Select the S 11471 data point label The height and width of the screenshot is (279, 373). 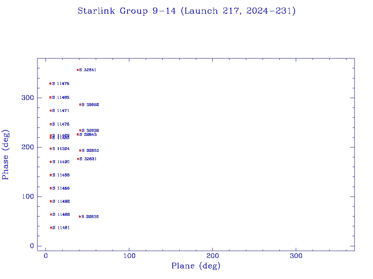click(x=61, y=110)
